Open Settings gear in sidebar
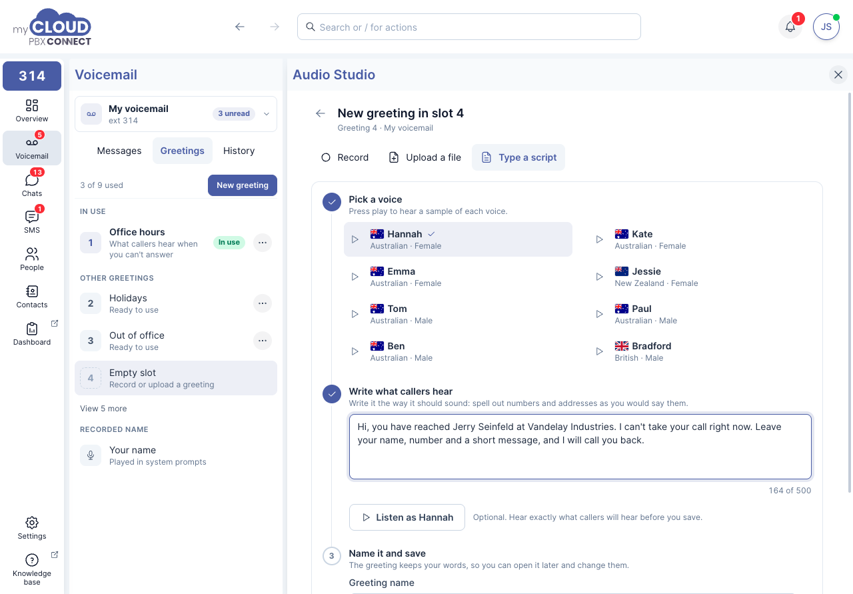This screenshot has width=853, height=594. click(x=32, y=528)
